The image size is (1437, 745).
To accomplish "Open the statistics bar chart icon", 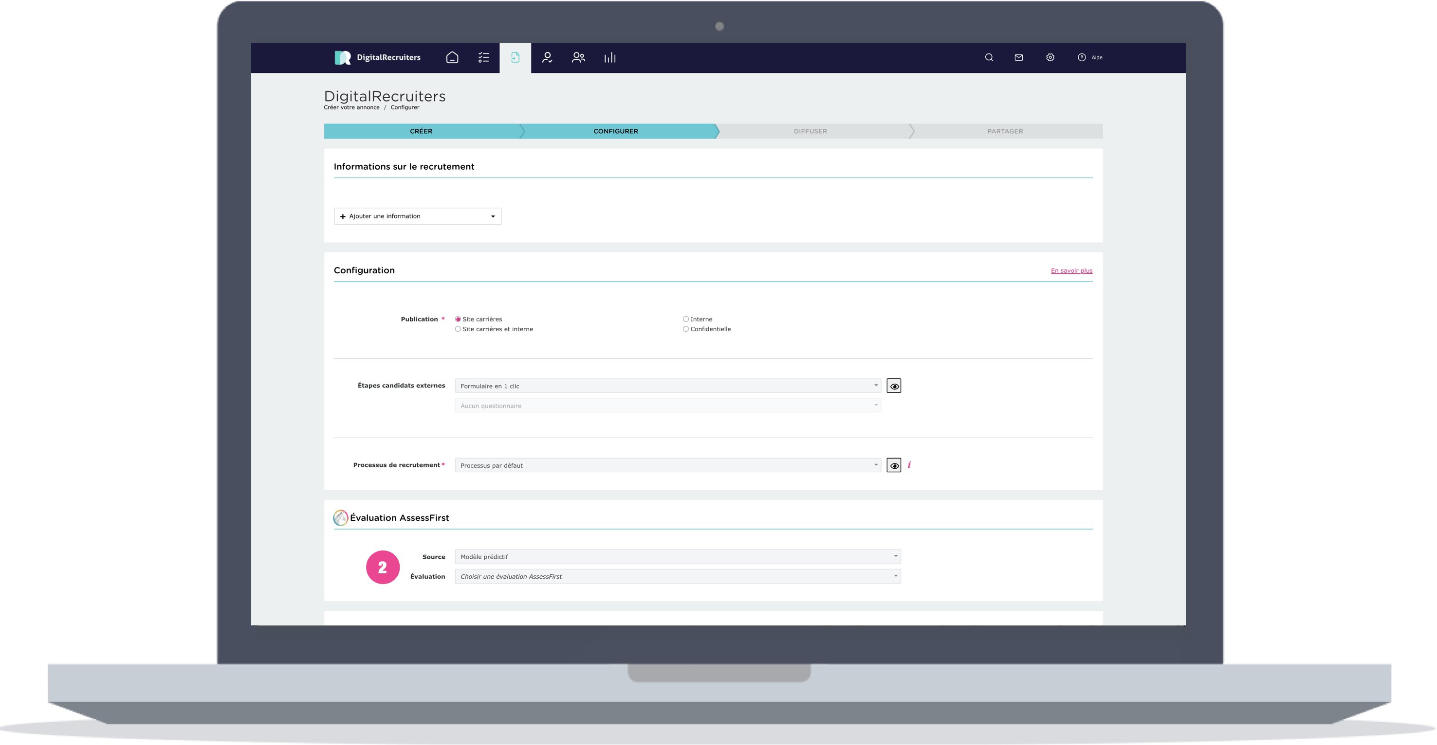I will pos(610,57).
